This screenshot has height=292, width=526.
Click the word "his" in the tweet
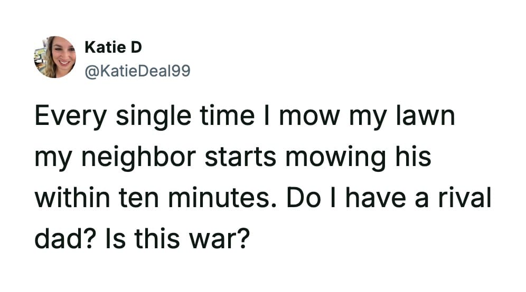tap(415, 157)
